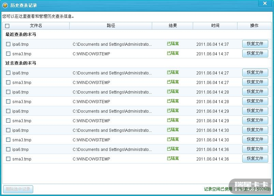Viewport: 274px width, 196px height.
Task: Enable the checkbox for ipa6.tmp at 14:30
Action: click(8, 130)
